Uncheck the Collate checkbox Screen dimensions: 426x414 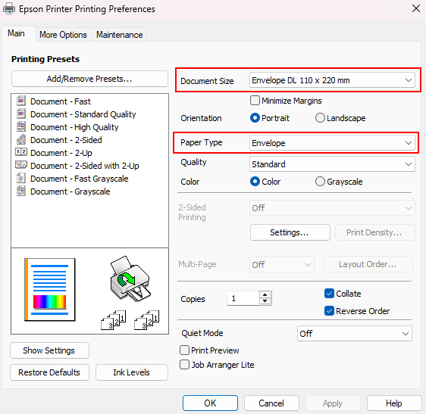[x=329, y=293]
